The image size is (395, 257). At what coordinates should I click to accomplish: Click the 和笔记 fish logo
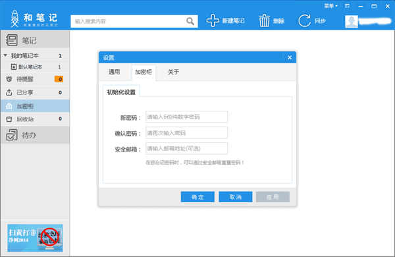(14, 18)
